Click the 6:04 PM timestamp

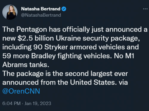coord(11,103)
